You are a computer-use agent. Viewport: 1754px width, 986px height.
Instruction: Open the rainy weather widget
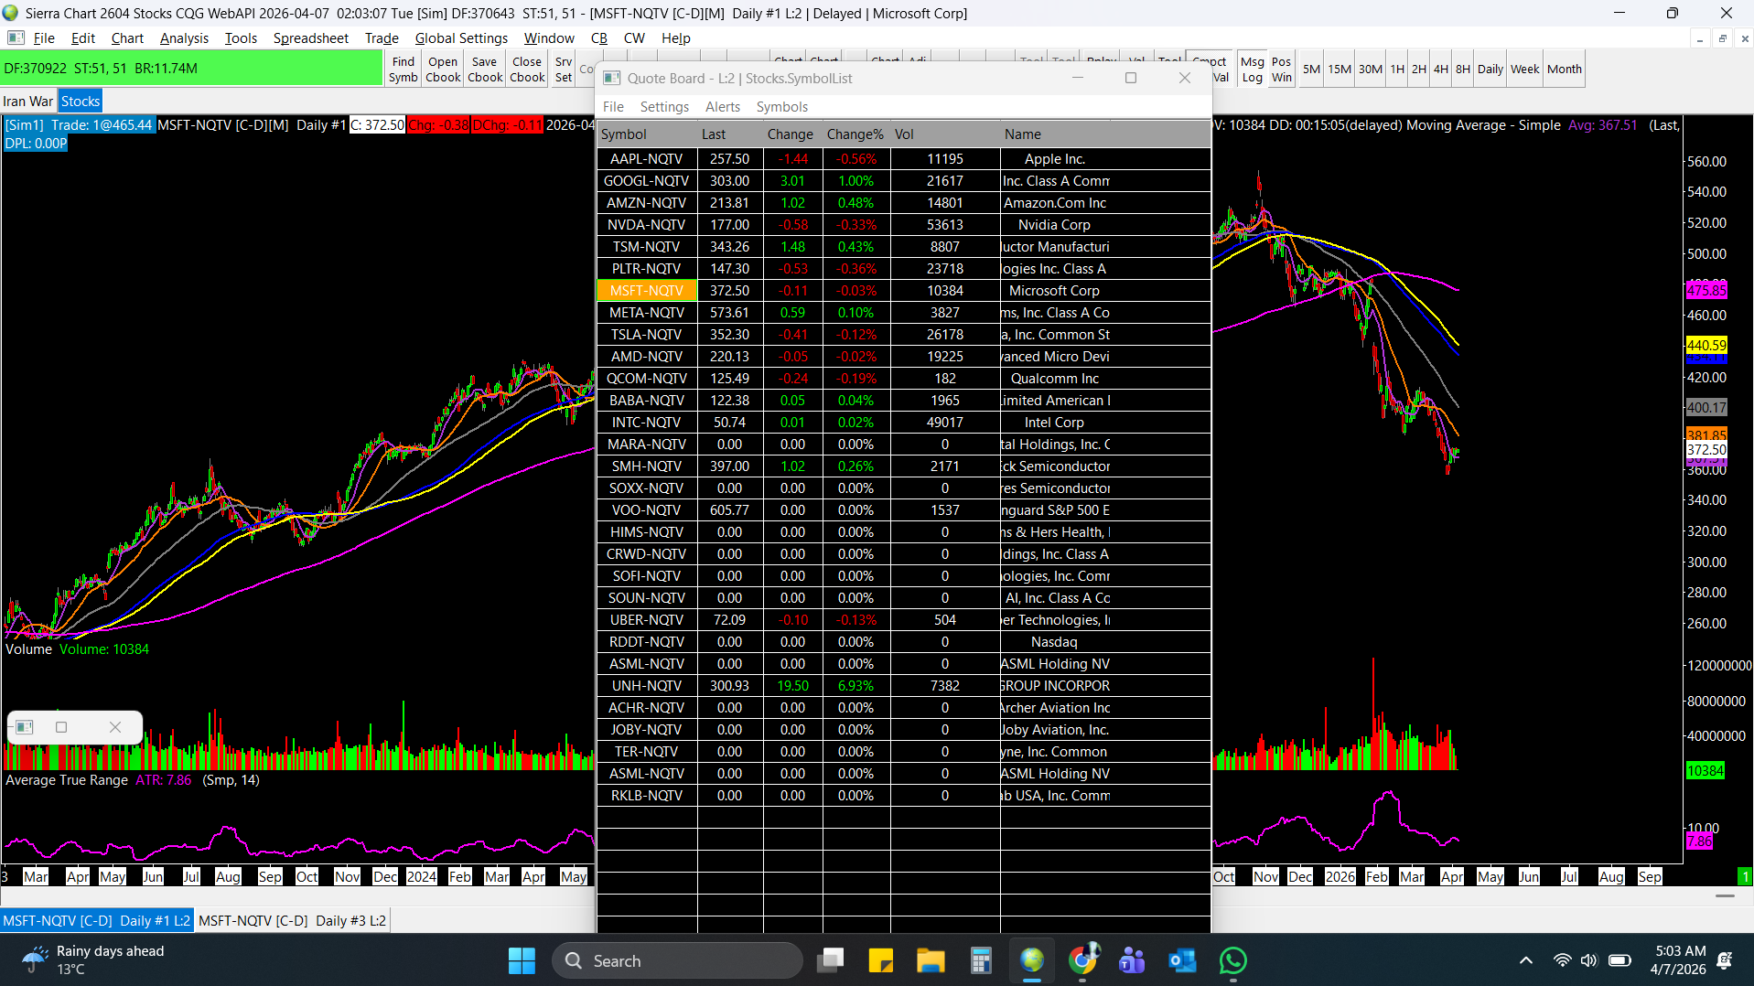tap(93, 960)
